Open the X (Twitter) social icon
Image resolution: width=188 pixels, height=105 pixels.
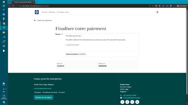[127, 102]
